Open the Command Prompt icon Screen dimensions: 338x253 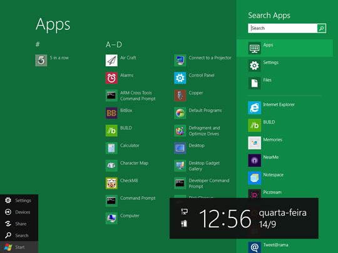pos(111,201)
